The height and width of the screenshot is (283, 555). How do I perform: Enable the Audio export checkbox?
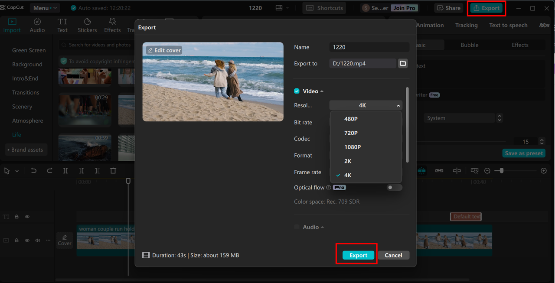point(297,227)
